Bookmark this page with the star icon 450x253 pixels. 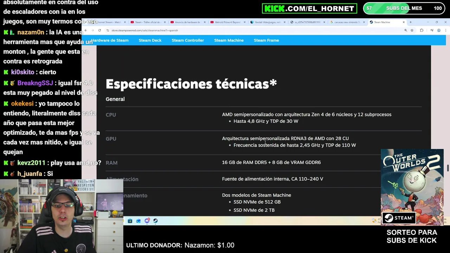412,30
